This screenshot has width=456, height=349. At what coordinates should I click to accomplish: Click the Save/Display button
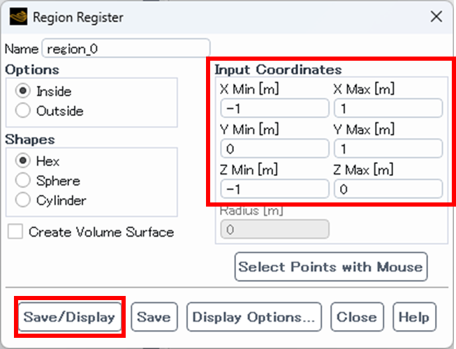[x=70, y=317]
